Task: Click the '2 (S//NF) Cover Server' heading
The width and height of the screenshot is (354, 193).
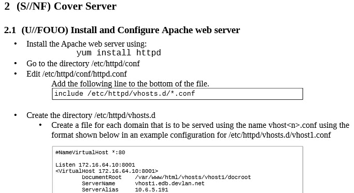Action: point(60,6)
